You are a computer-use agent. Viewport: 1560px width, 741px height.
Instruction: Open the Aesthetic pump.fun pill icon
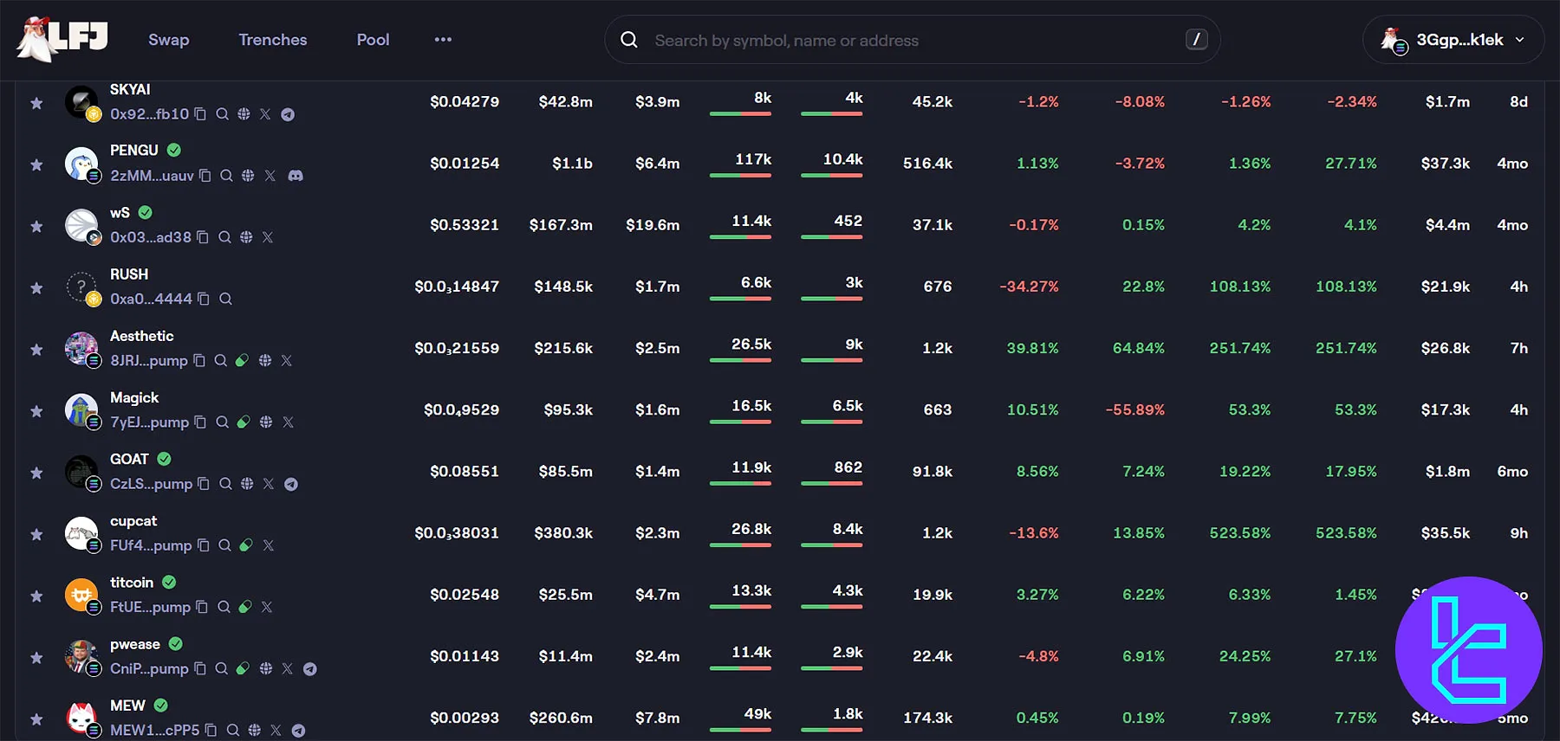[242, 360]
